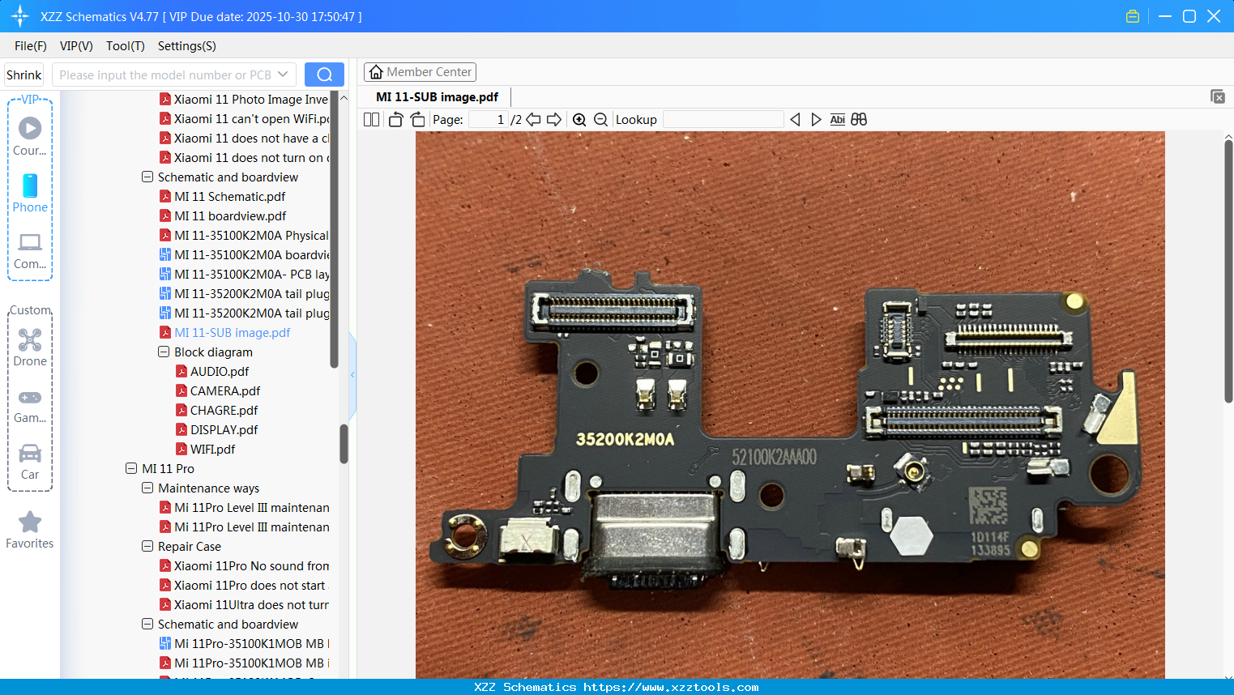Go to next page using forward arrow
1234x695 pixels.
click(554, 119)
